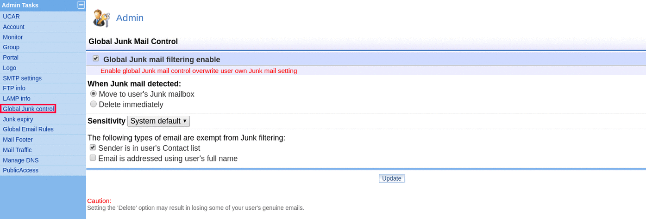
Task: Collapse the Admin Tasks panel
Action: tap(81, 5)
